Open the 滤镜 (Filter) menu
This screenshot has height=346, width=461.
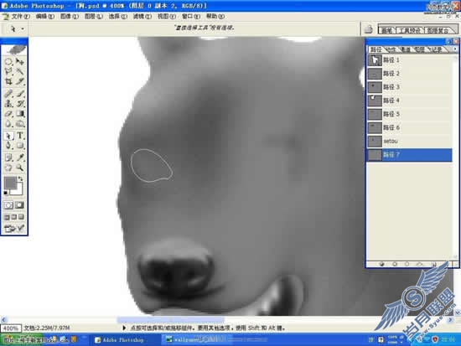(142, 17)
